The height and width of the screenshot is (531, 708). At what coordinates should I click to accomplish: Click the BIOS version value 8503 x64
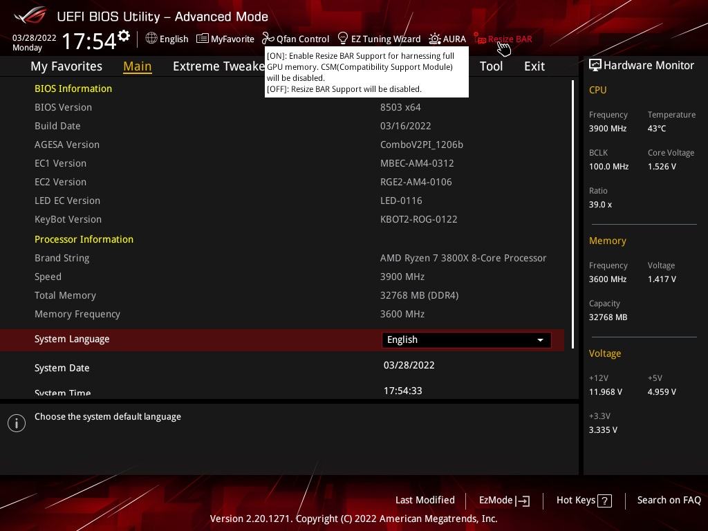tap(400, 107)
